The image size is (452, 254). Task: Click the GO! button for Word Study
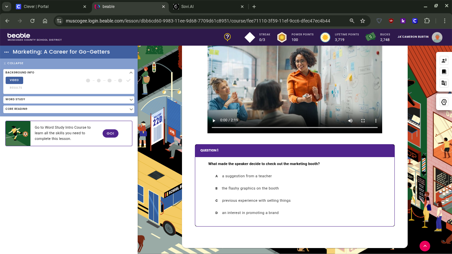pyautogui.click(x=111, y=133)
